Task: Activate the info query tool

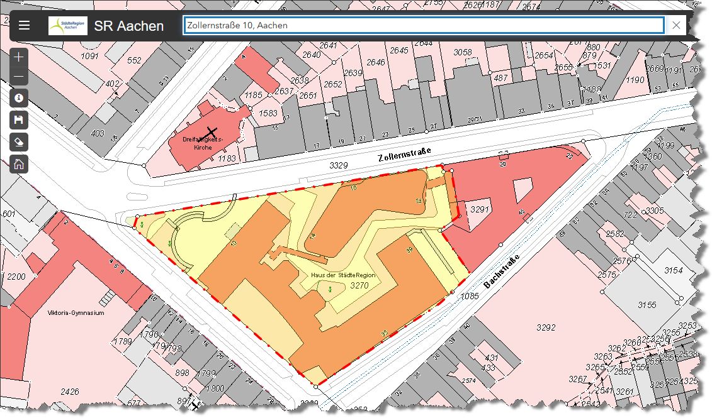Action: coord(19,98)
